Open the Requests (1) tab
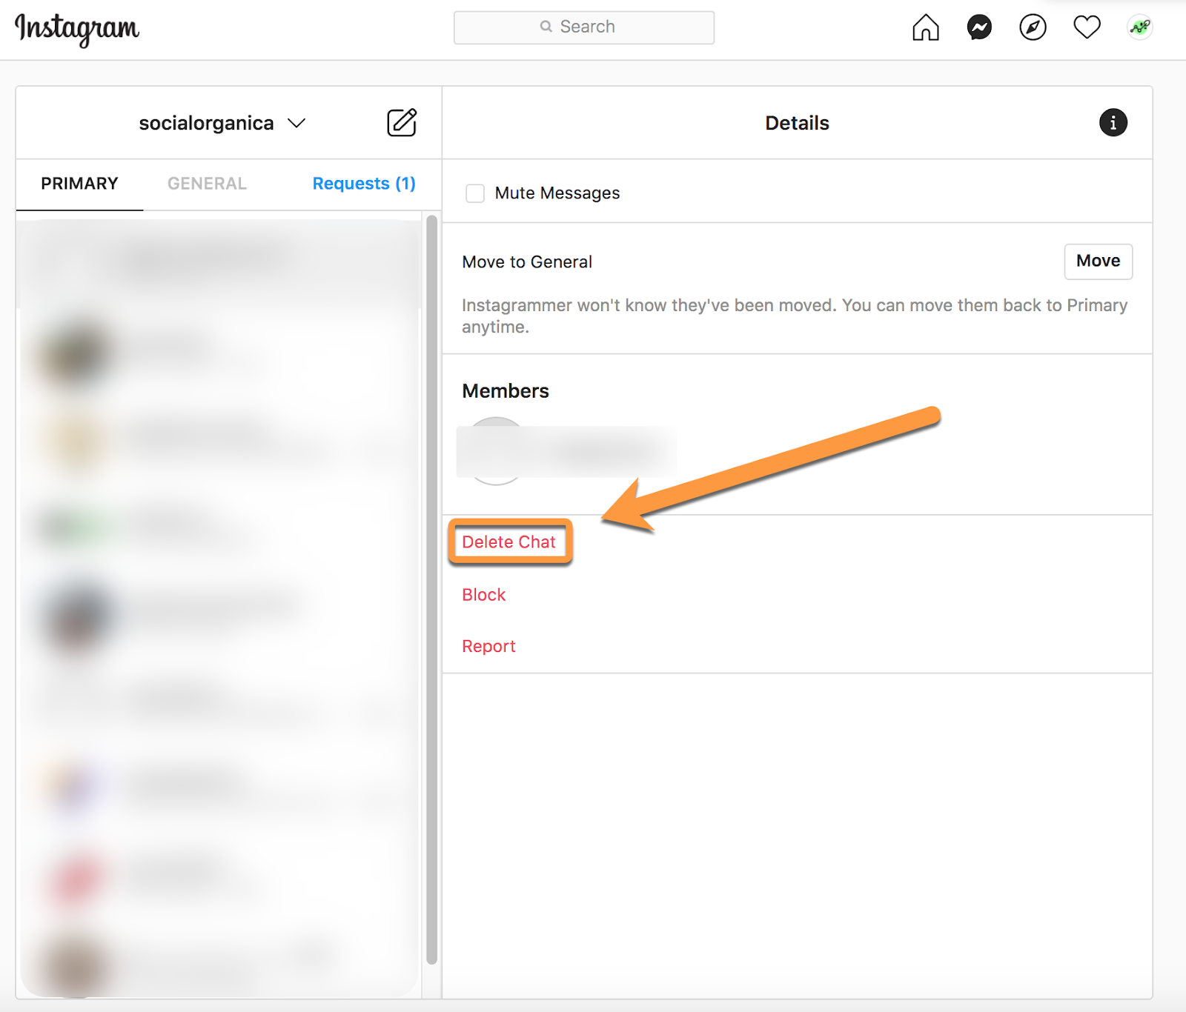Viewport: 1186px width, 1012px height. coord(364,184)
